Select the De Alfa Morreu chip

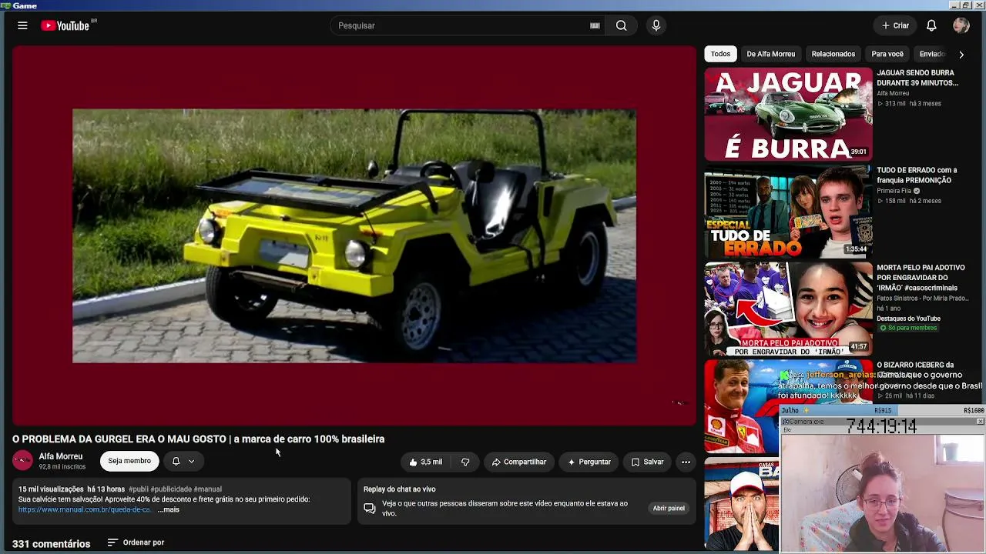coord(770,54)
